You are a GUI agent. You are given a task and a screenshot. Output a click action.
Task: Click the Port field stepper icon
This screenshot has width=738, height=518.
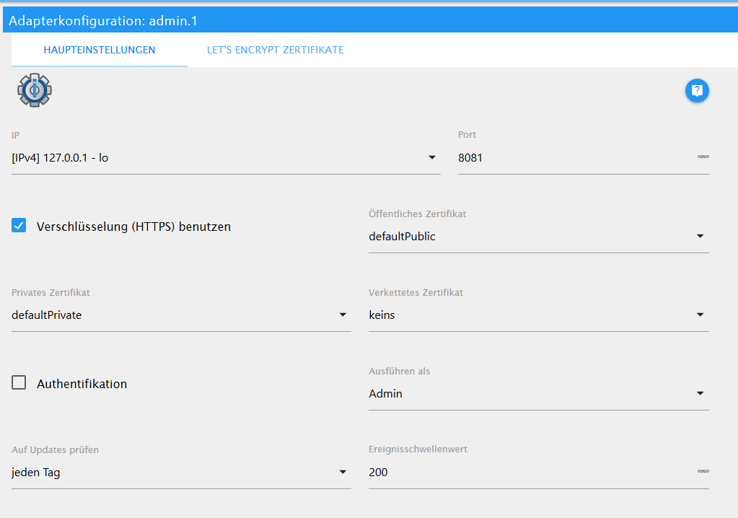point(703,157)
